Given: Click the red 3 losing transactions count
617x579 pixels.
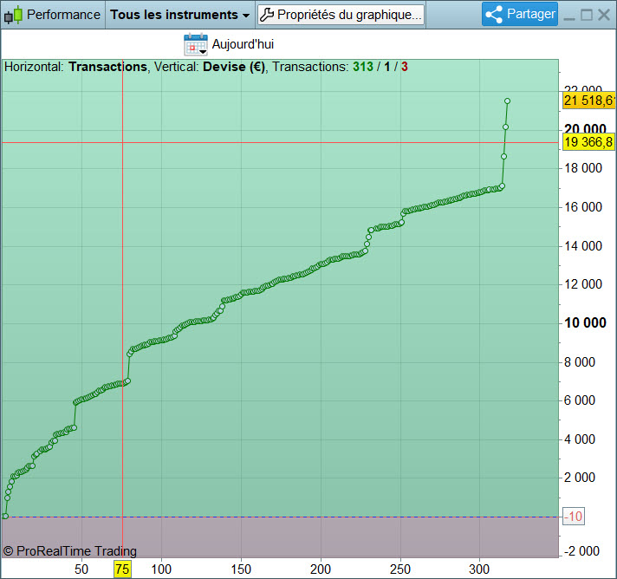Looking at the screenshot, I should [x=404, y=67].
